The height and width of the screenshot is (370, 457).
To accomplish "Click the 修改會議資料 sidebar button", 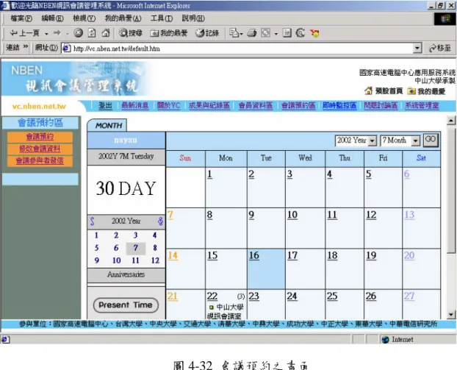I will pyautogui.click(x=40, y=149).
